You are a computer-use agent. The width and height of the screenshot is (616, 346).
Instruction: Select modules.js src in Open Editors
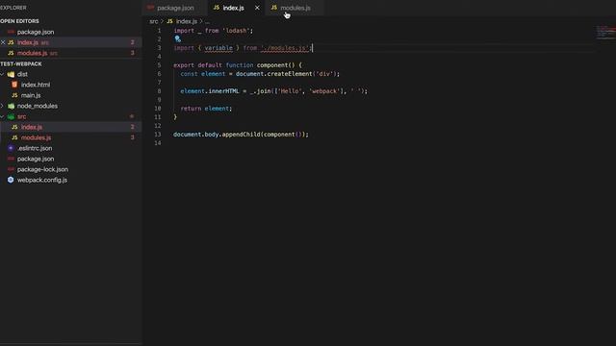[x=70, y=53]
